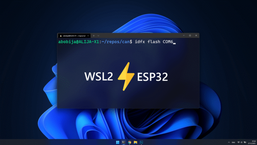Close the terminal window
This screenshot has width=257, height=145.
196,35
